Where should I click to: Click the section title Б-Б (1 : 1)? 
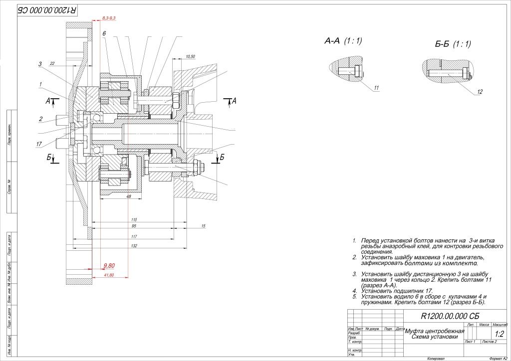453,44
